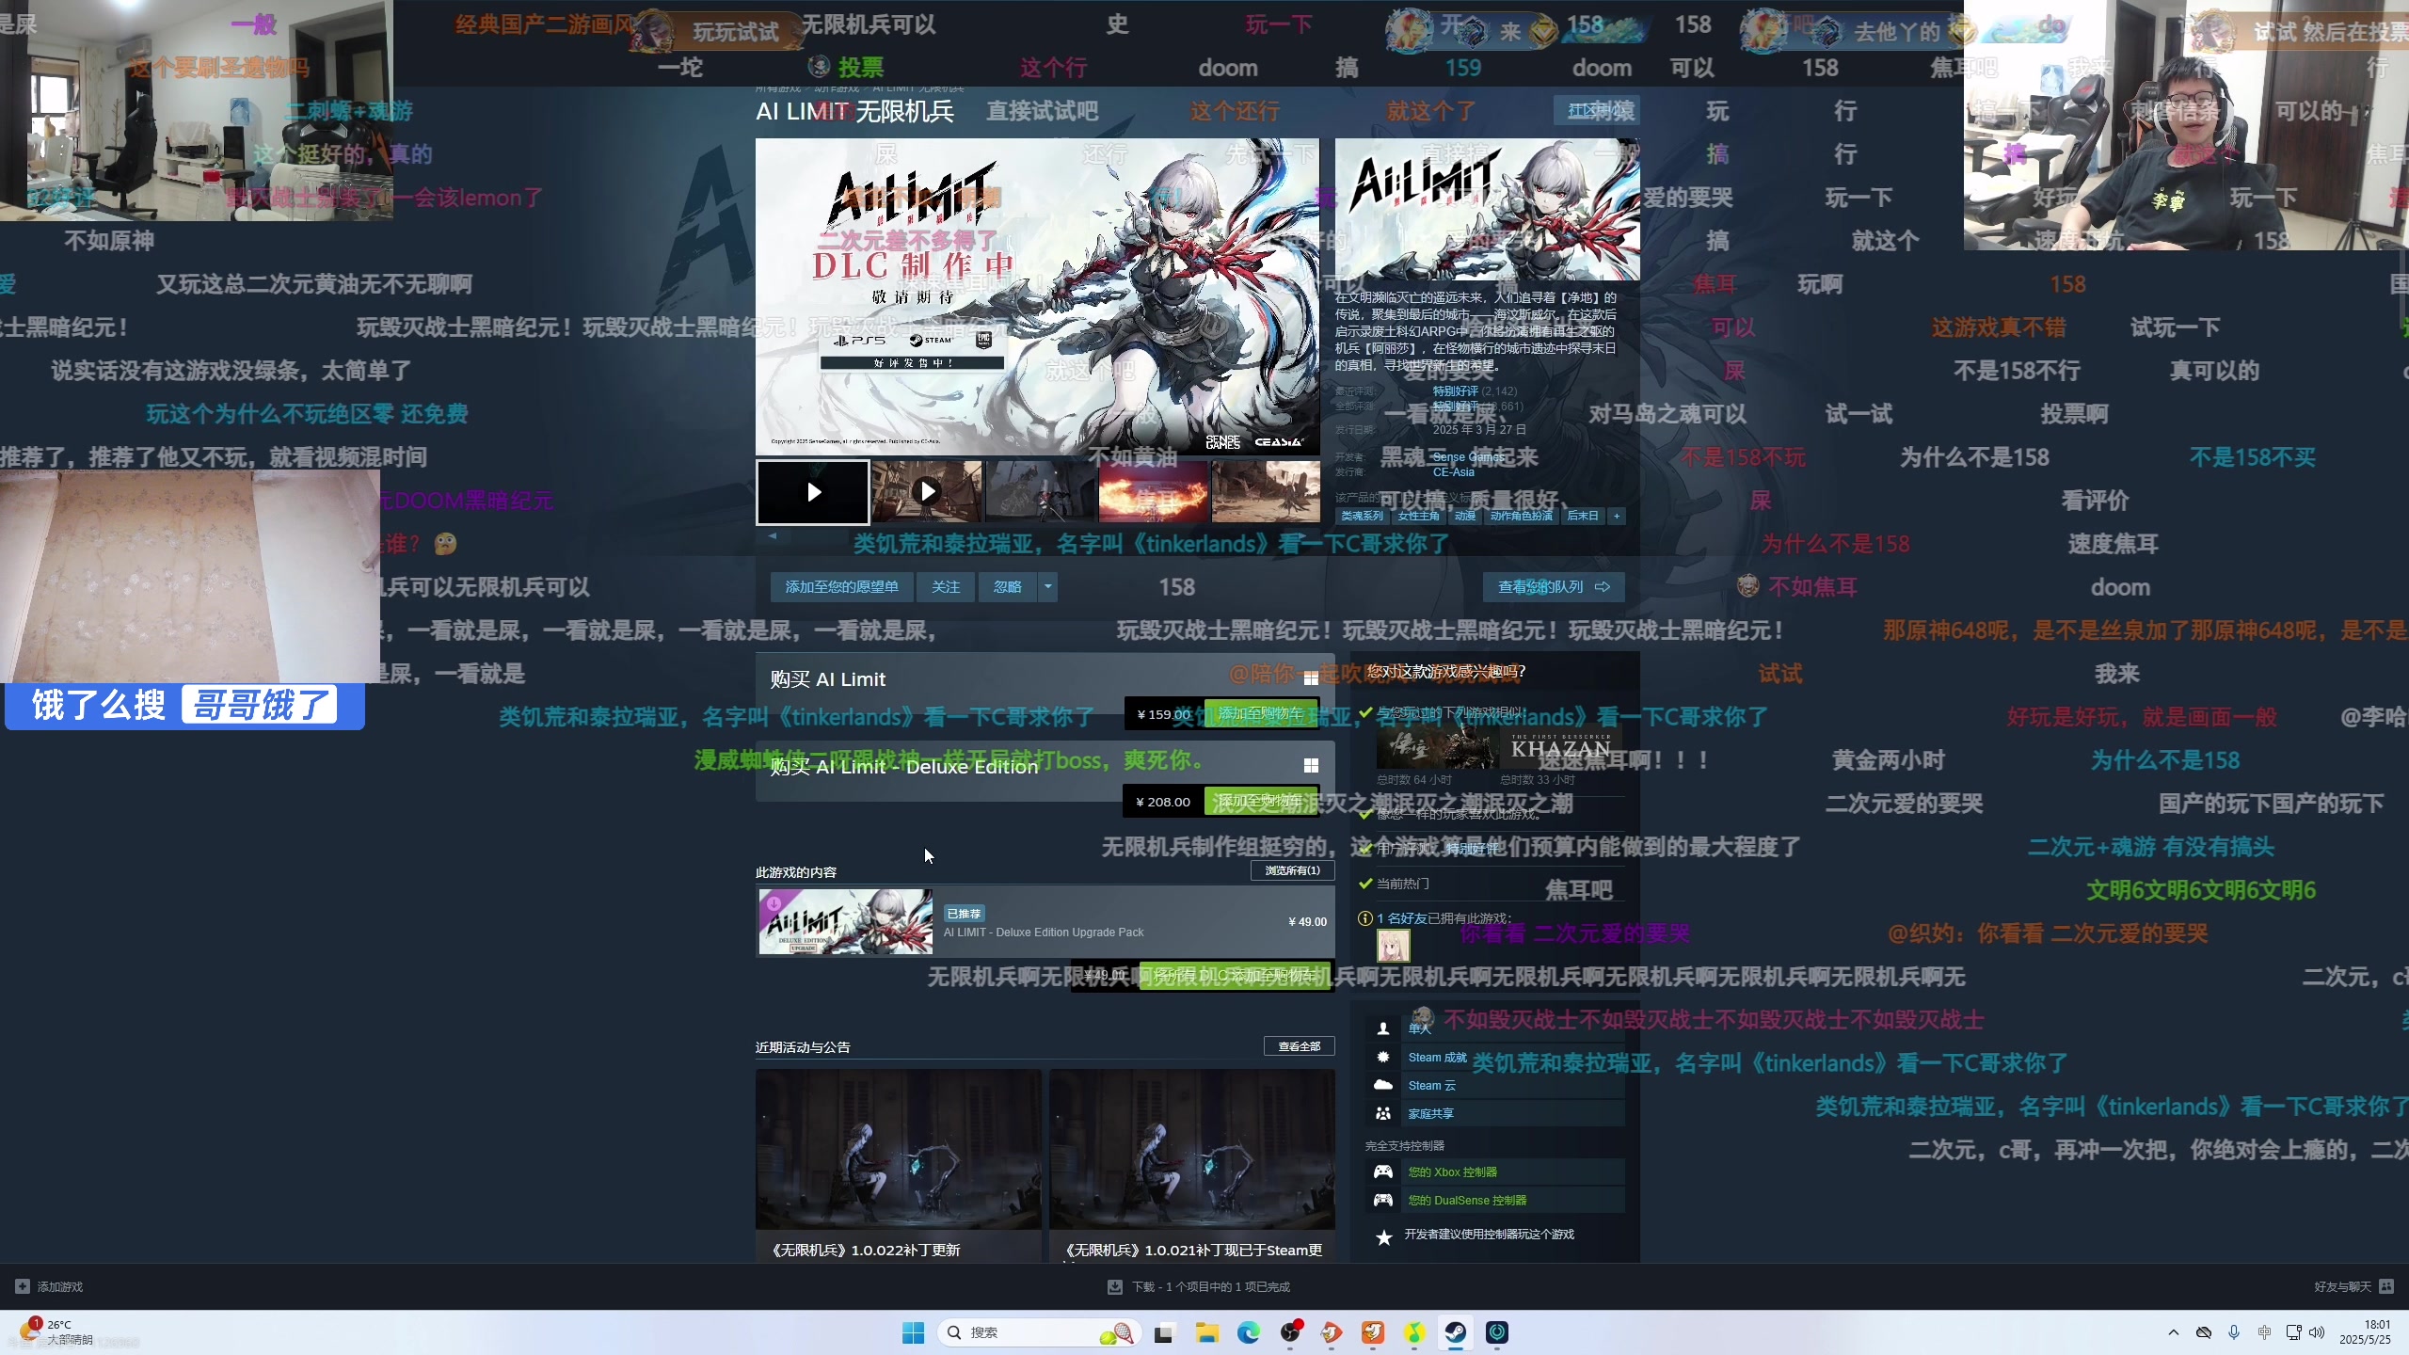Open Sense Games developer link
This screenshot has width=2409, height=1355.
1468,457
